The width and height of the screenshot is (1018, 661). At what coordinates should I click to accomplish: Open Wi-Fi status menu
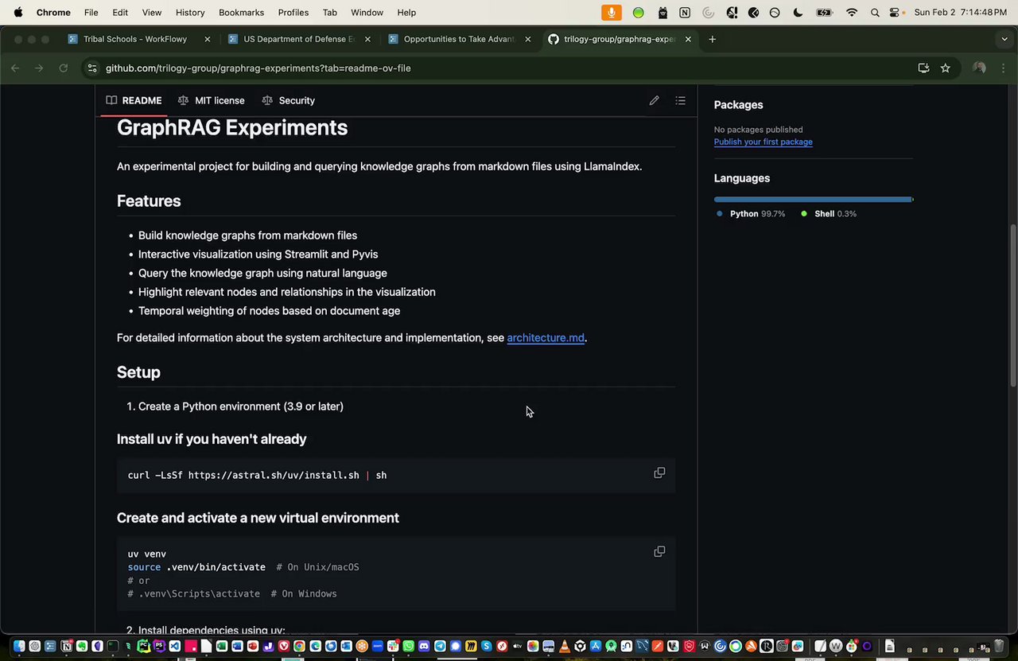tap(852, 13)
